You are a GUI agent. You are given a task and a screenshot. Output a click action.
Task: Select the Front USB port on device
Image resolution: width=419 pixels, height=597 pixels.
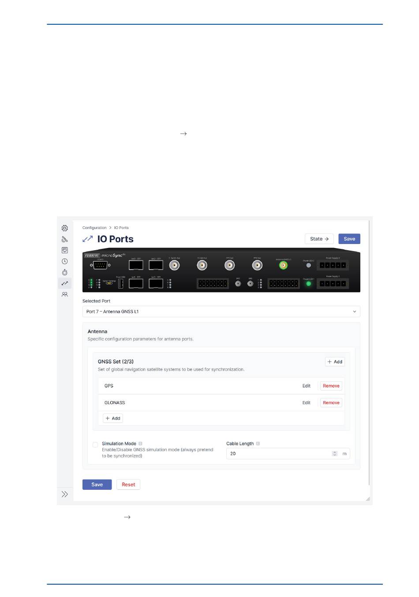pyautogui.click(x=120, y=284)
